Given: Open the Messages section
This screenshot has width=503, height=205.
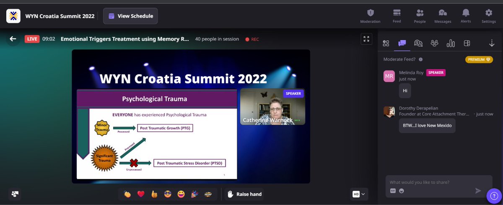Looking at the screenshot, I should [x=443, y=16].
